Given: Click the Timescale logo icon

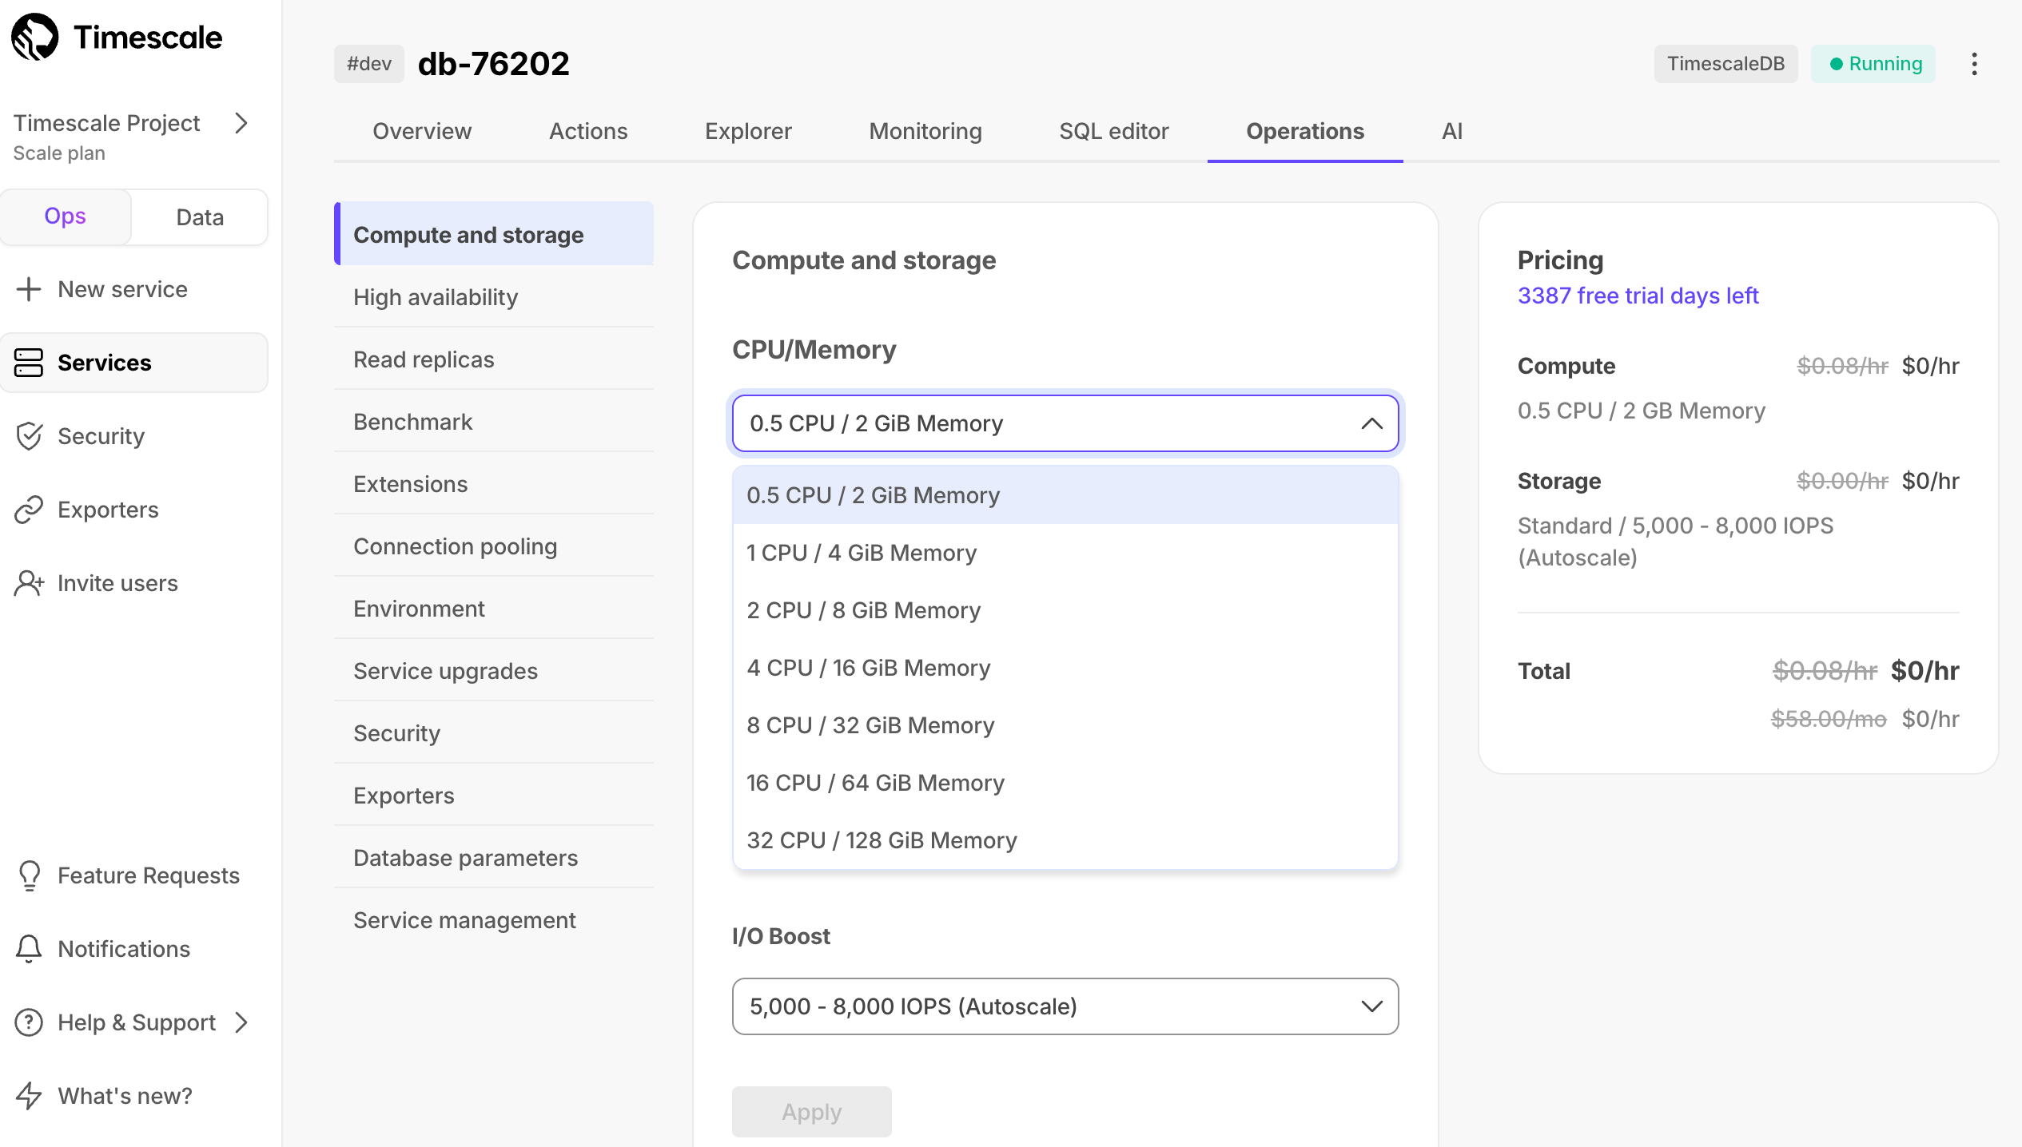Looking at the screenshot, I should pos(34,37).
